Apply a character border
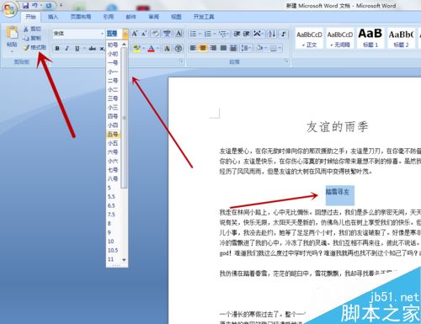Viewport: 421px width, 324px height. point(179,34)
